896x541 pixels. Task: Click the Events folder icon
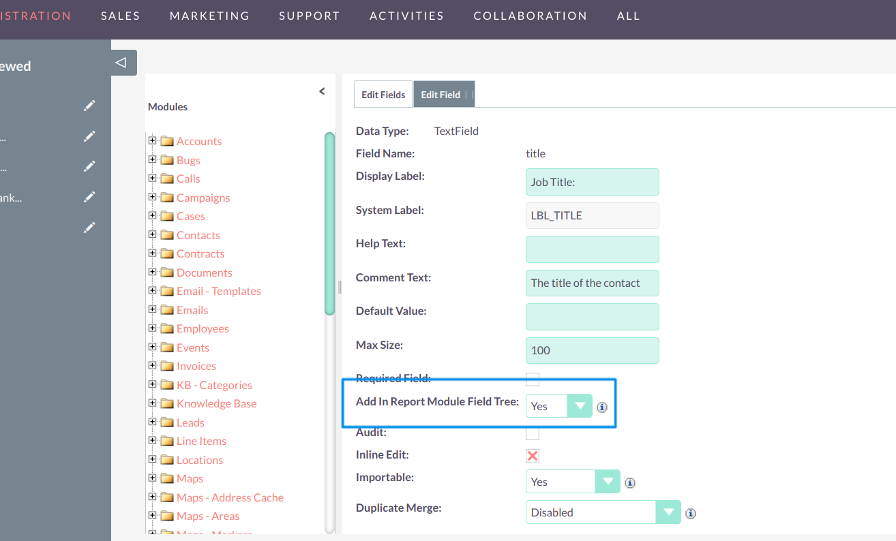(167, 347)
